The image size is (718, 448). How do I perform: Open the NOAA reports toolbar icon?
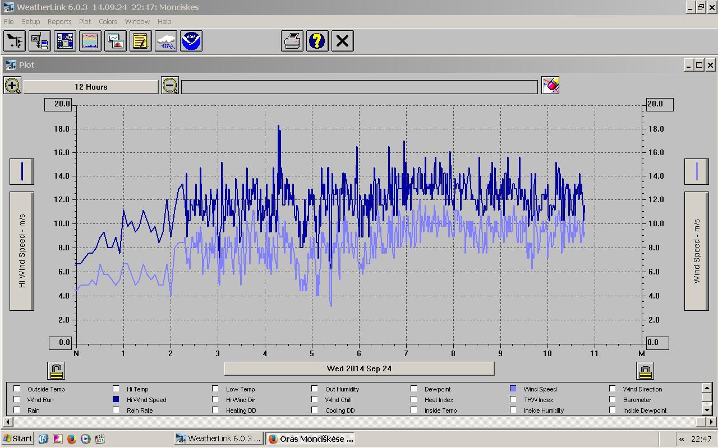[x=191, y=41]
